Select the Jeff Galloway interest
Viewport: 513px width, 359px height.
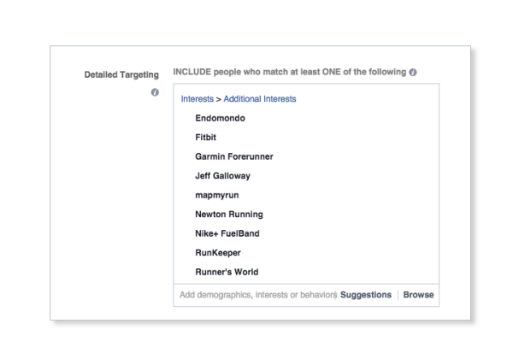(x=222, y=176)
